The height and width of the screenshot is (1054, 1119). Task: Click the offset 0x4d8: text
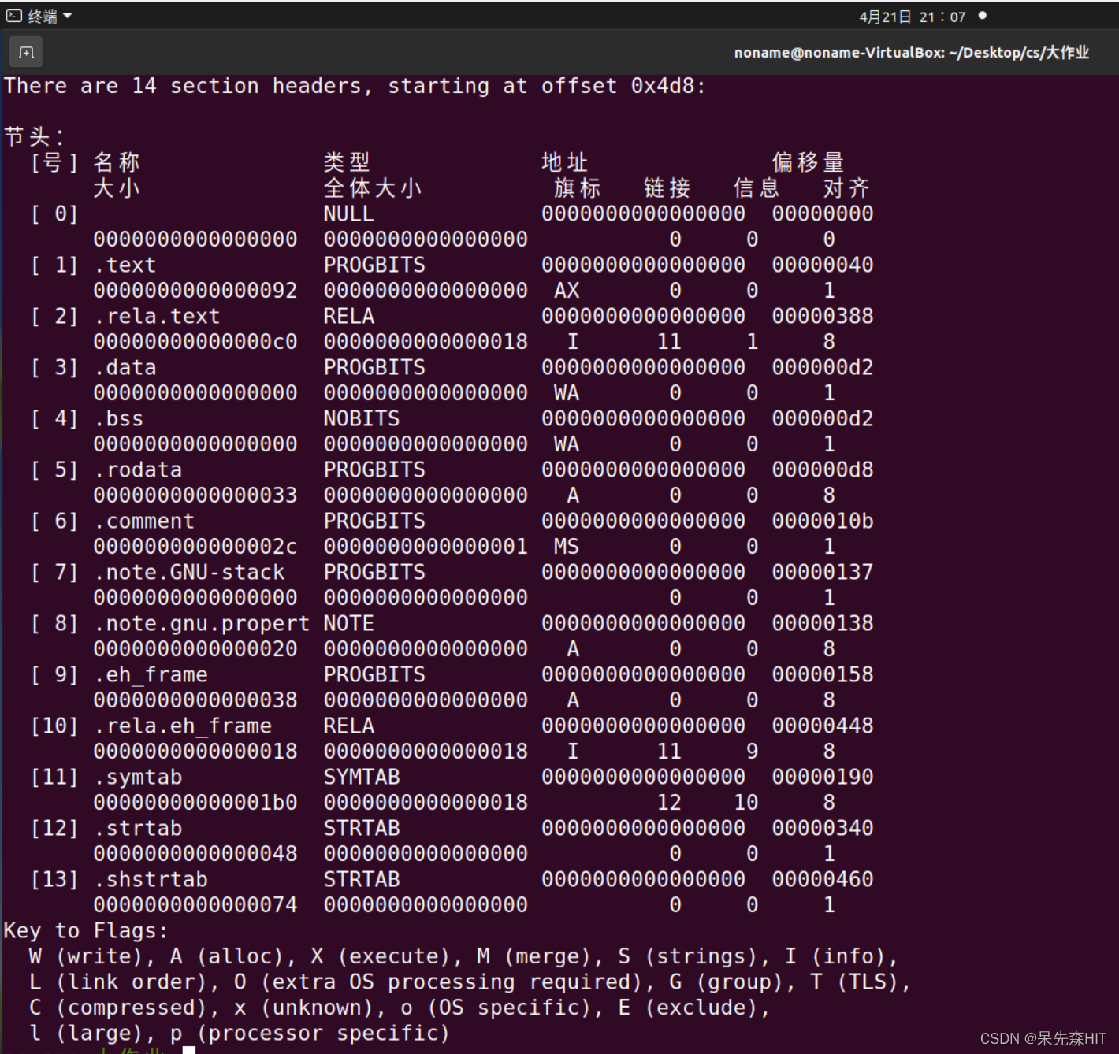tap(623, 86)
